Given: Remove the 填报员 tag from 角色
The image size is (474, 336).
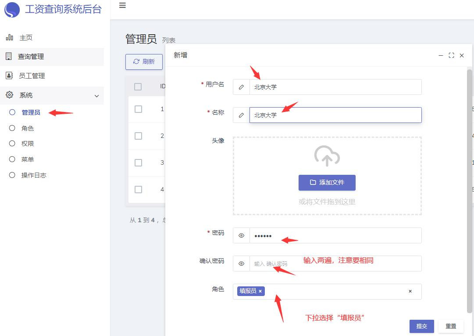Looking at the screenshot, I should 260,291.
